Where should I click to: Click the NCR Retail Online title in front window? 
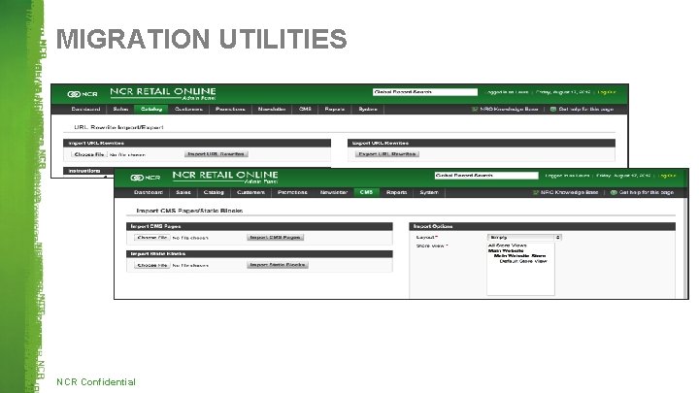225,177
